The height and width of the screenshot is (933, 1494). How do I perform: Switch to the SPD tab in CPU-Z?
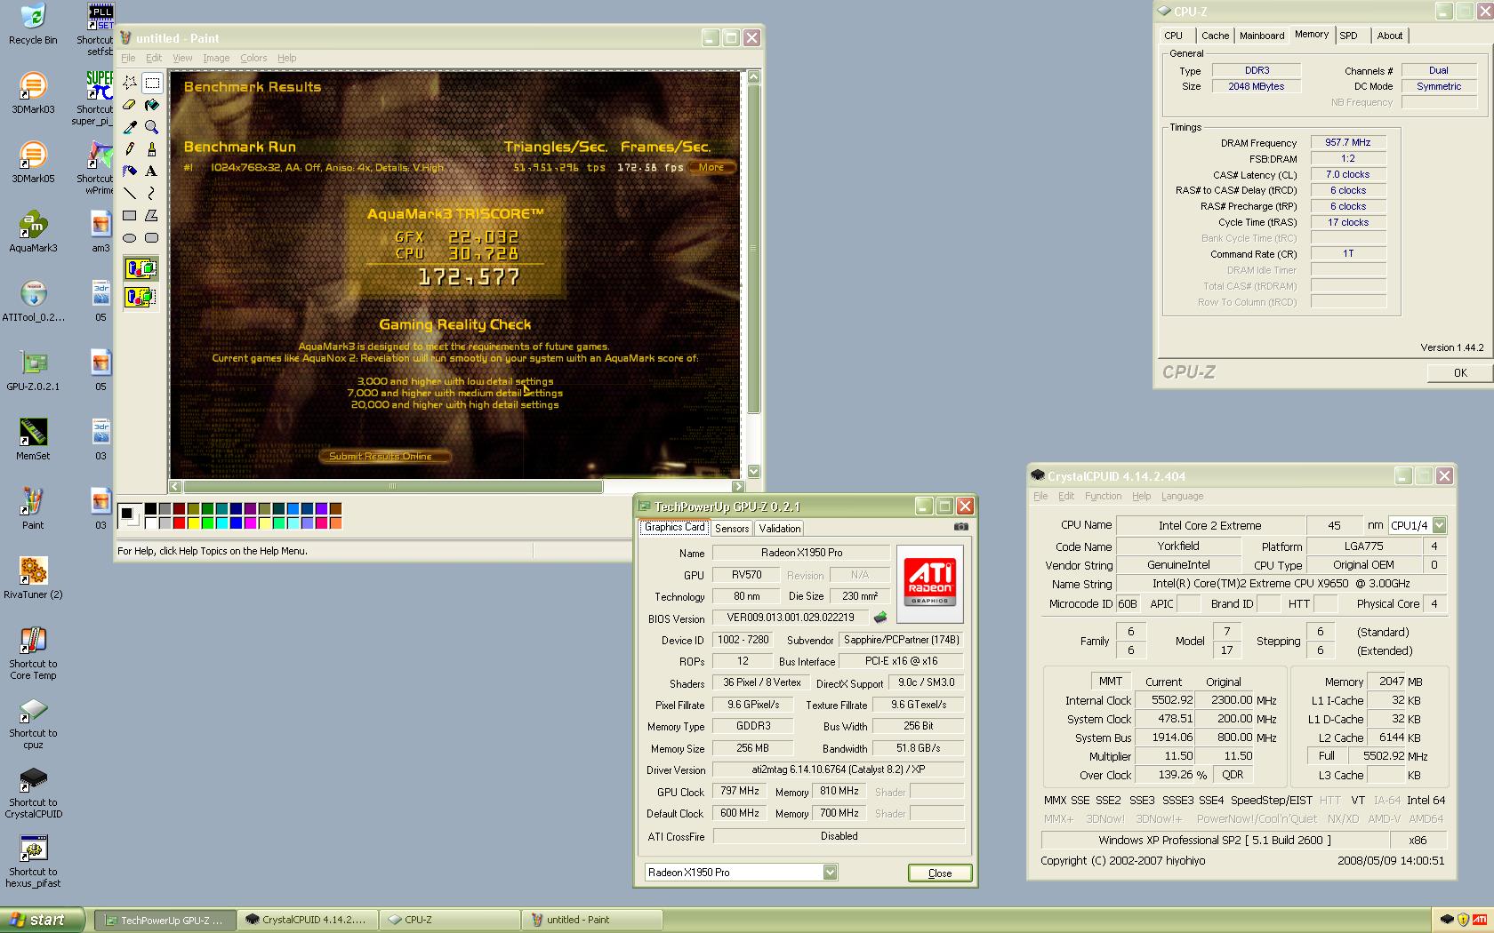tap(1349, 36)
